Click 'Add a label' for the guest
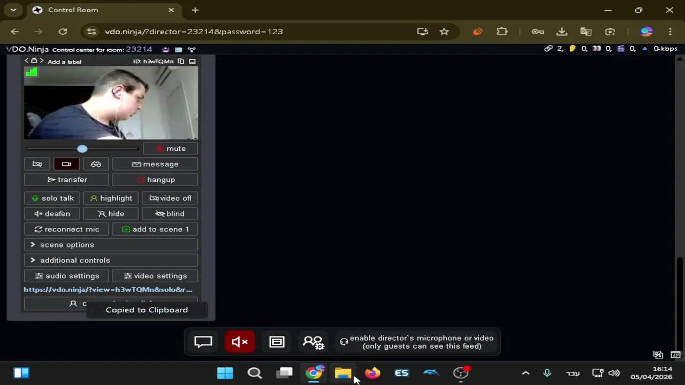 (64, 61)
